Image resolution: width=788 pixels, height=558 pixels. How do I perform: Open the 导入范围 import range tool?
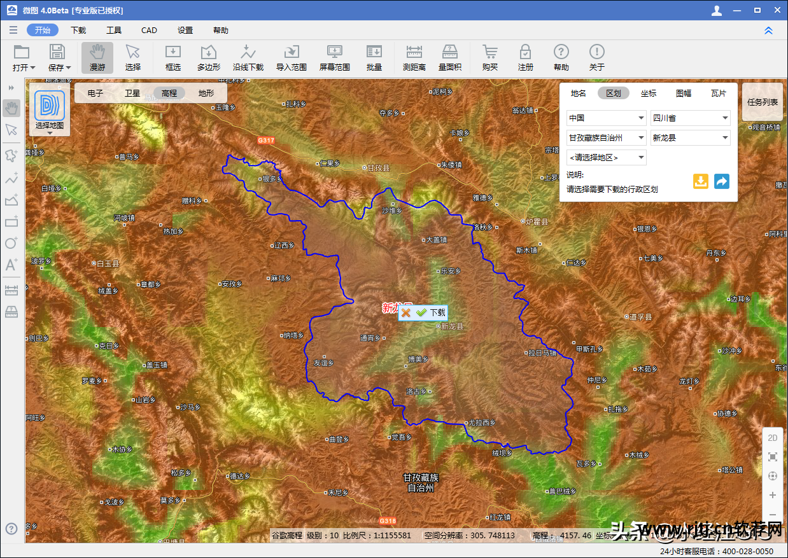292,58
